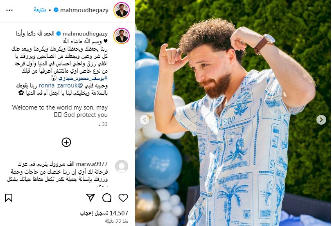Like the post with the heart icon

pyautogui.click(x=123, y=198)
